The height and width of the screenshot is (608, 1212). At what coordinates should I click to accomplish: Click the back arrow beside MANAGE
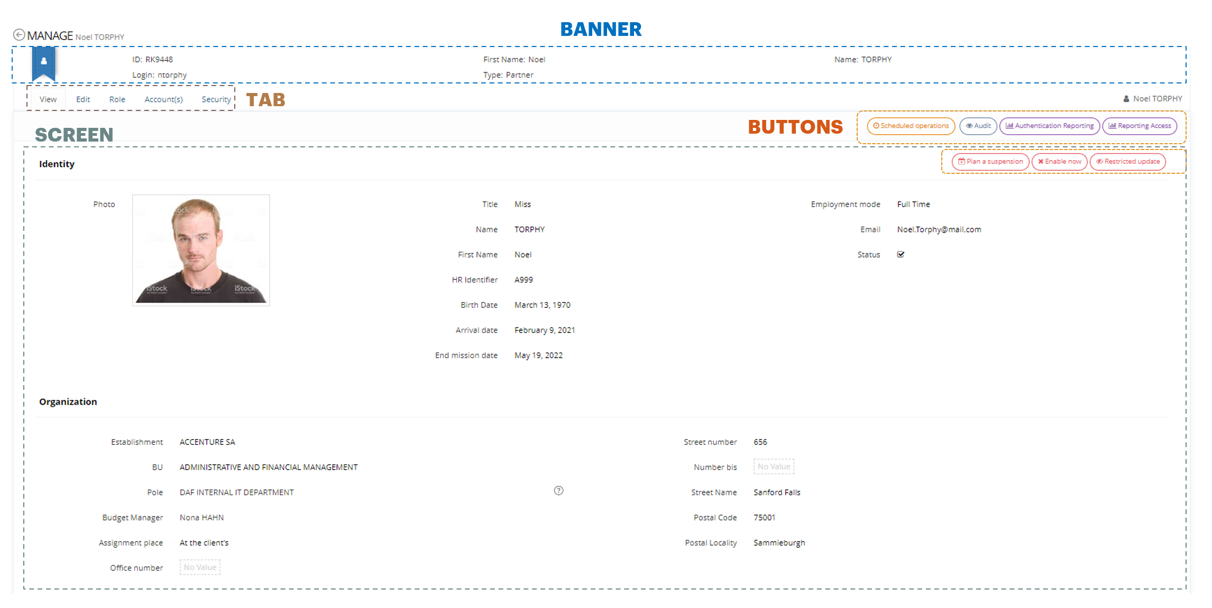point(19,34)
